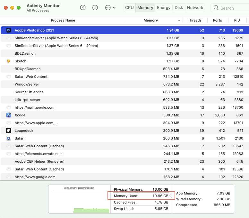
Task: Switch to the CPU tab
Action: pos(129,8)
